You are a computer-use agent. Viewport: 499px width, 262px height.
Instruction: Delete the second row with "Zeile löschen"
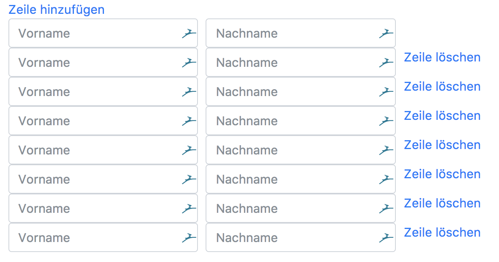coord(442,57)
